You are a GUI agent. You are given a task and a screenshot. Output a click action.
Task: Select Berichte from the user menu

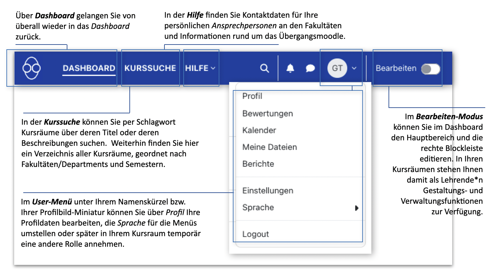[x=258, y=164]
